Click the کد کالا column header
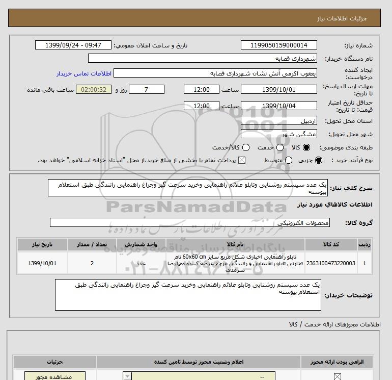 pos(331,244)
